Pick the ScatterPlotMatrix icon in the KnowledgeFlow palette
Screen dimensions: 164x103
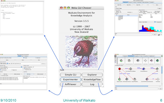[129, 61]
